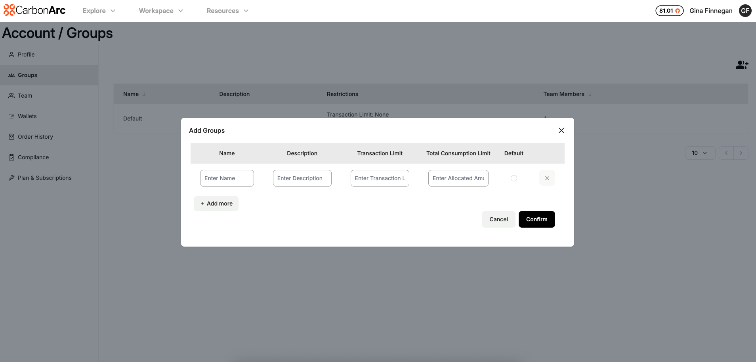Sort by Name column arrow
This screenshot has height=362, width=756.
(144, 94)
